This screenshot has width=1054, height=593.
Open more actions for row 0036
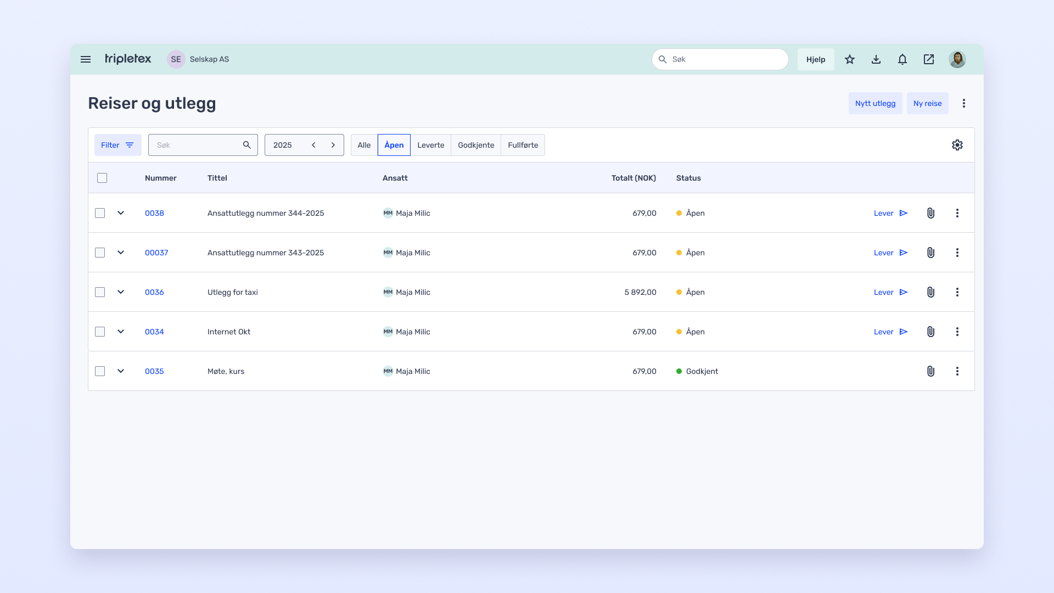(x=957, y=292)
